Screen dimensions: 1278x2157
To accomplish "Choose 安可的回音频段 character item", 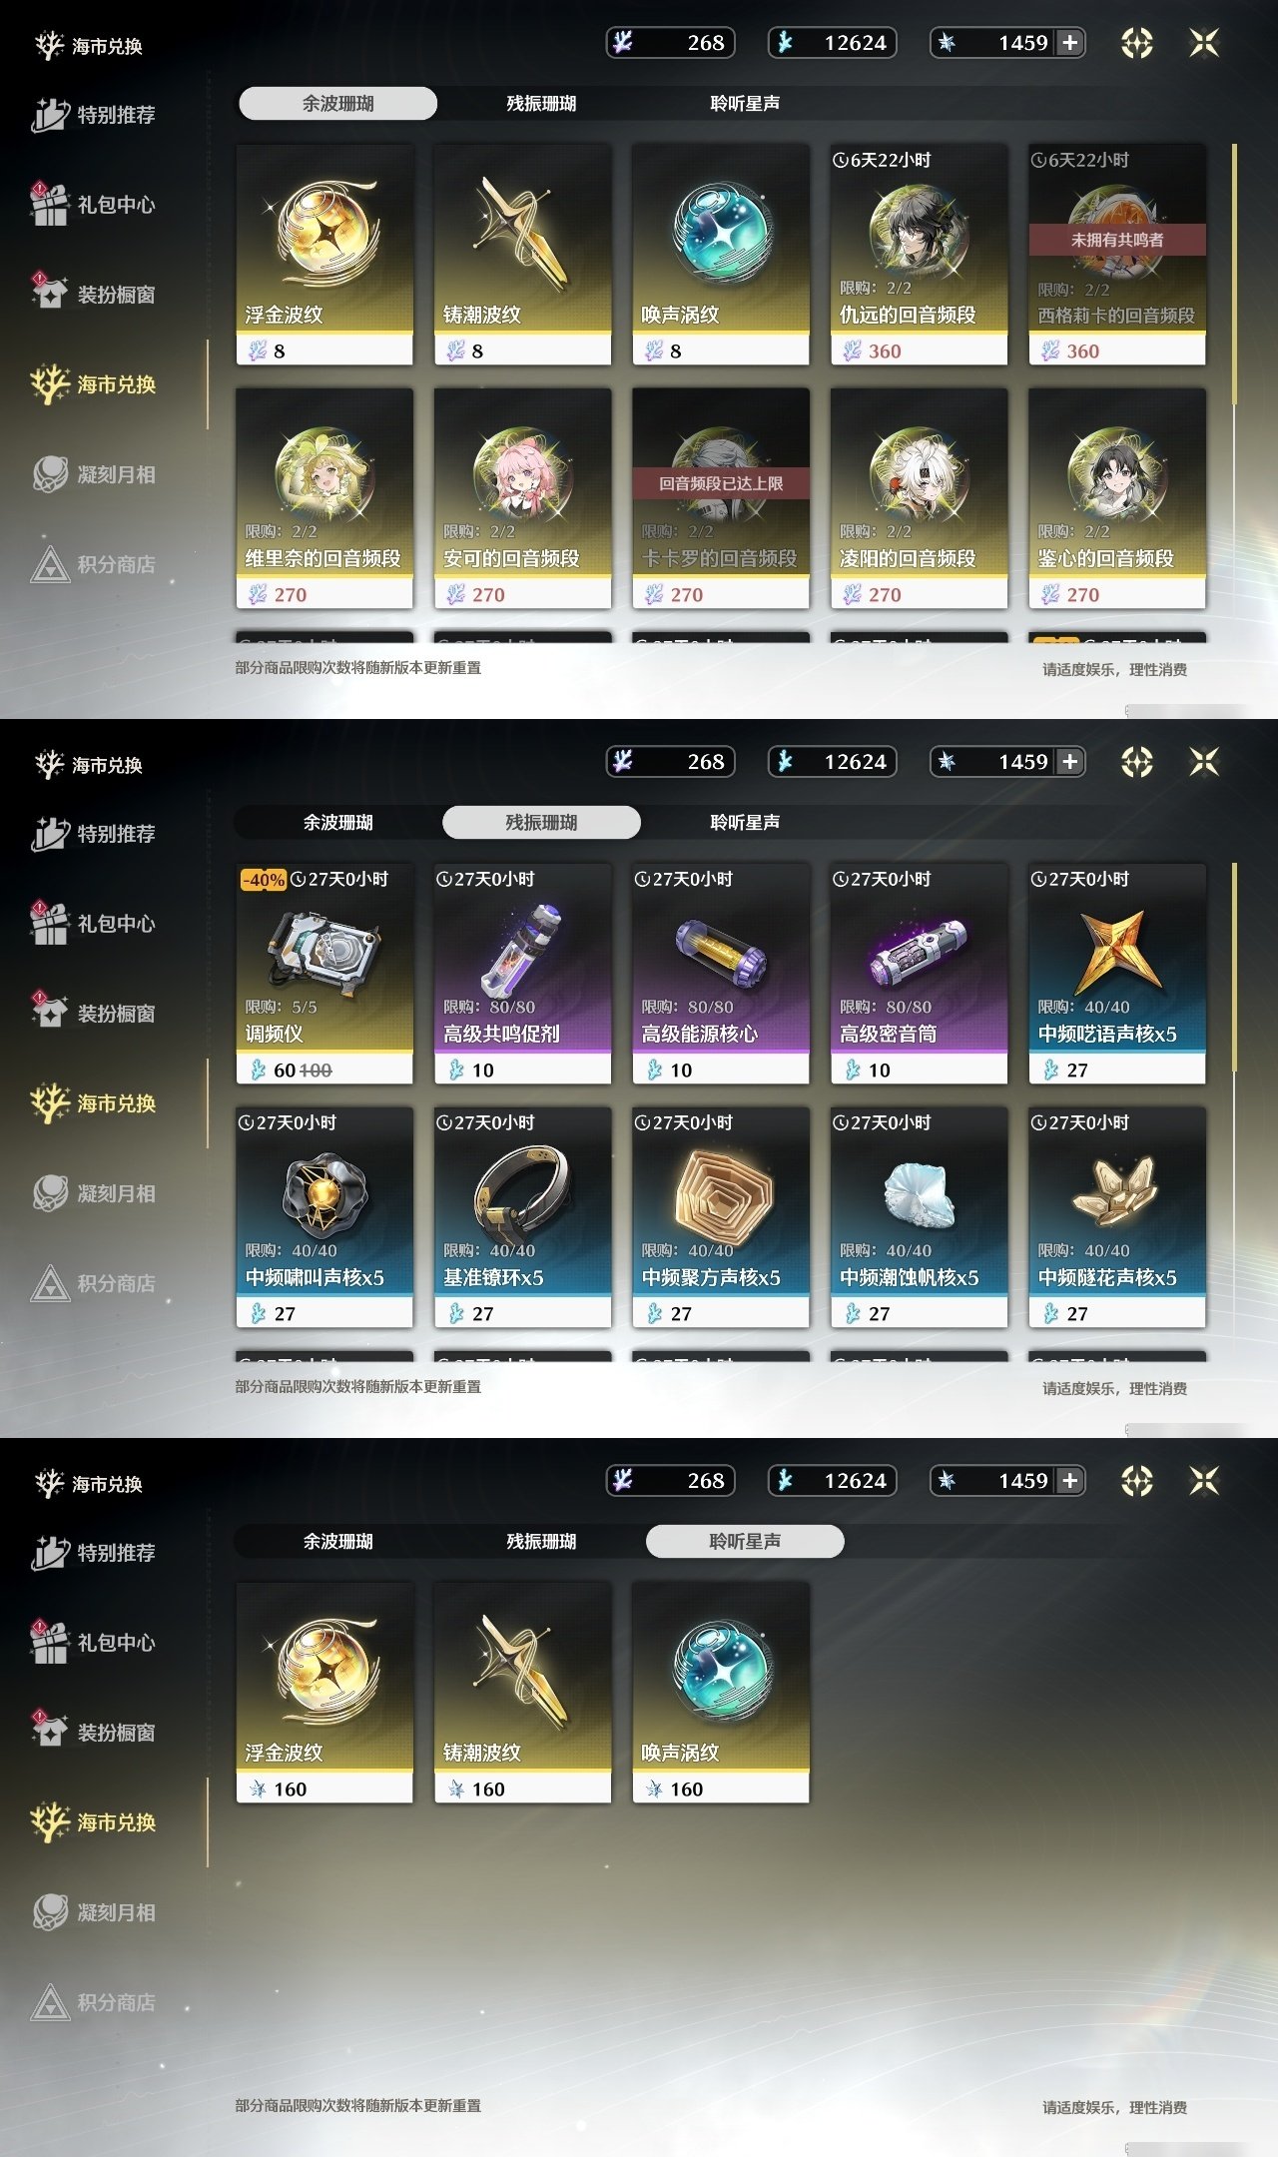I will coord(522,498).
